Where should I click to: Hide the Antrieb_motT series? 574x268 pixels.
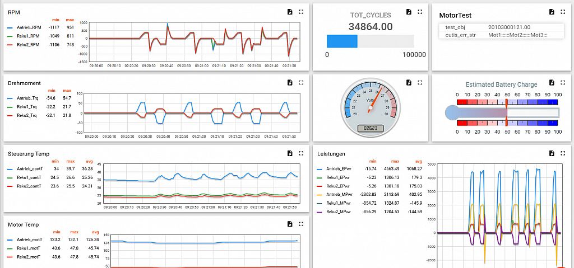(30, 239)
